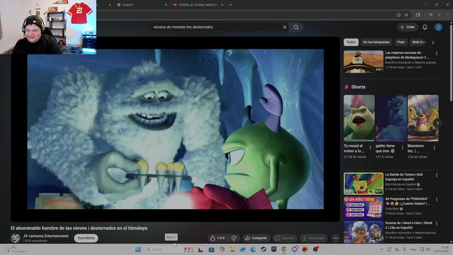Open Discord from the taskbar
This screenshot has width=453, height=255.
(294, 249)
